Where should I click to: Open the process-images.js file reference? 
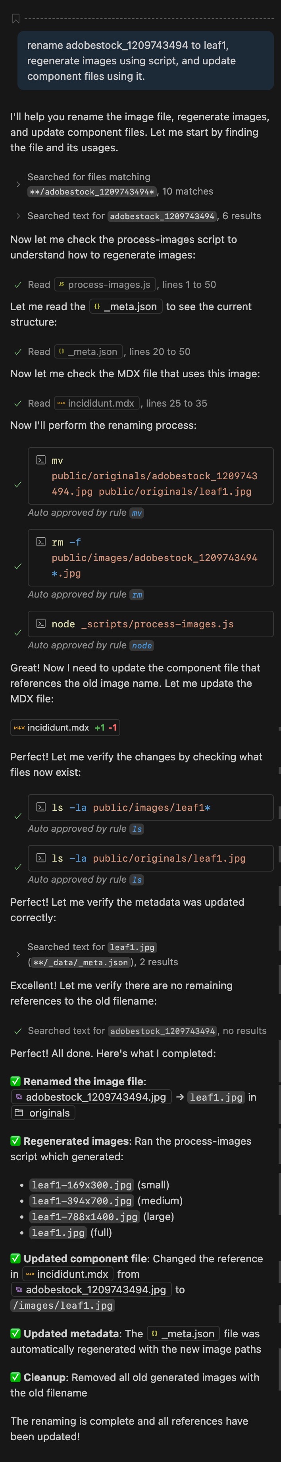click(104, 285)
